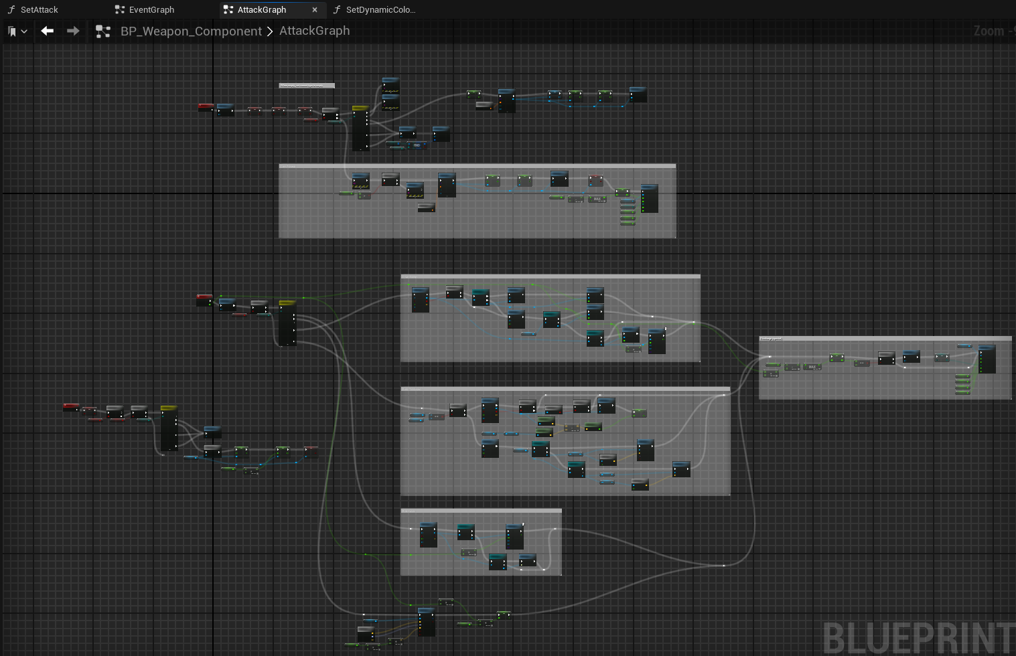Close the AttackGraph tab
This screenshot has width=1016, height=656.
pyautogui.click(x=315, y=9)
